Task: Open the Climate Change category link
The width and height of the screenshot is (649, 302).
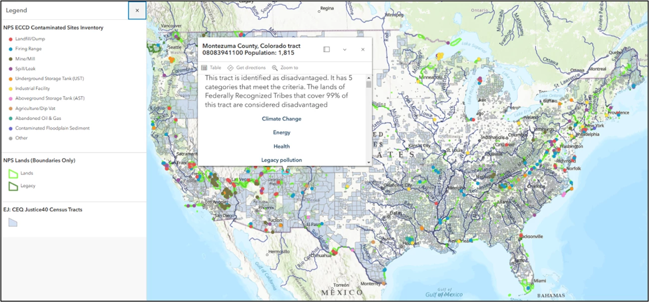Action: pyautogui.click(x=282, y=119)
